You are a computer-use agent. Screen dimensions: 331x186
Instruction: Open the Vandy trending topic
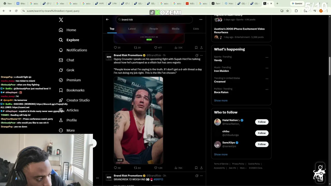point(218,60)
